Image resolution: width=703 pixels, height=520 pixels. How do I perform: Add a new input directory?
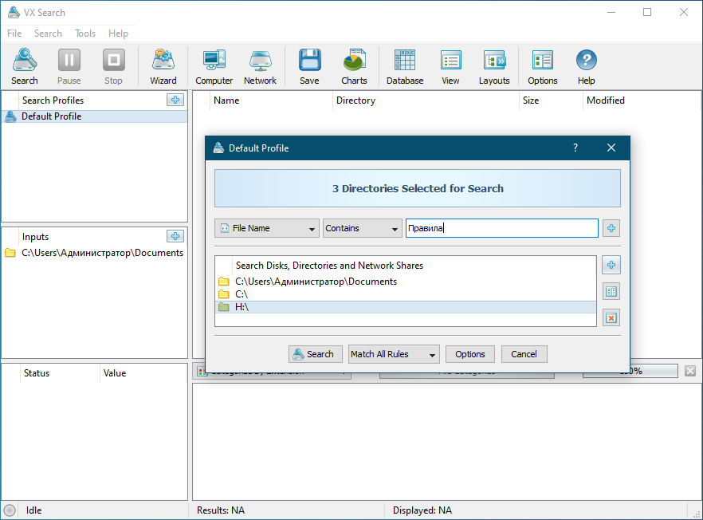click(x=175, y=236)
